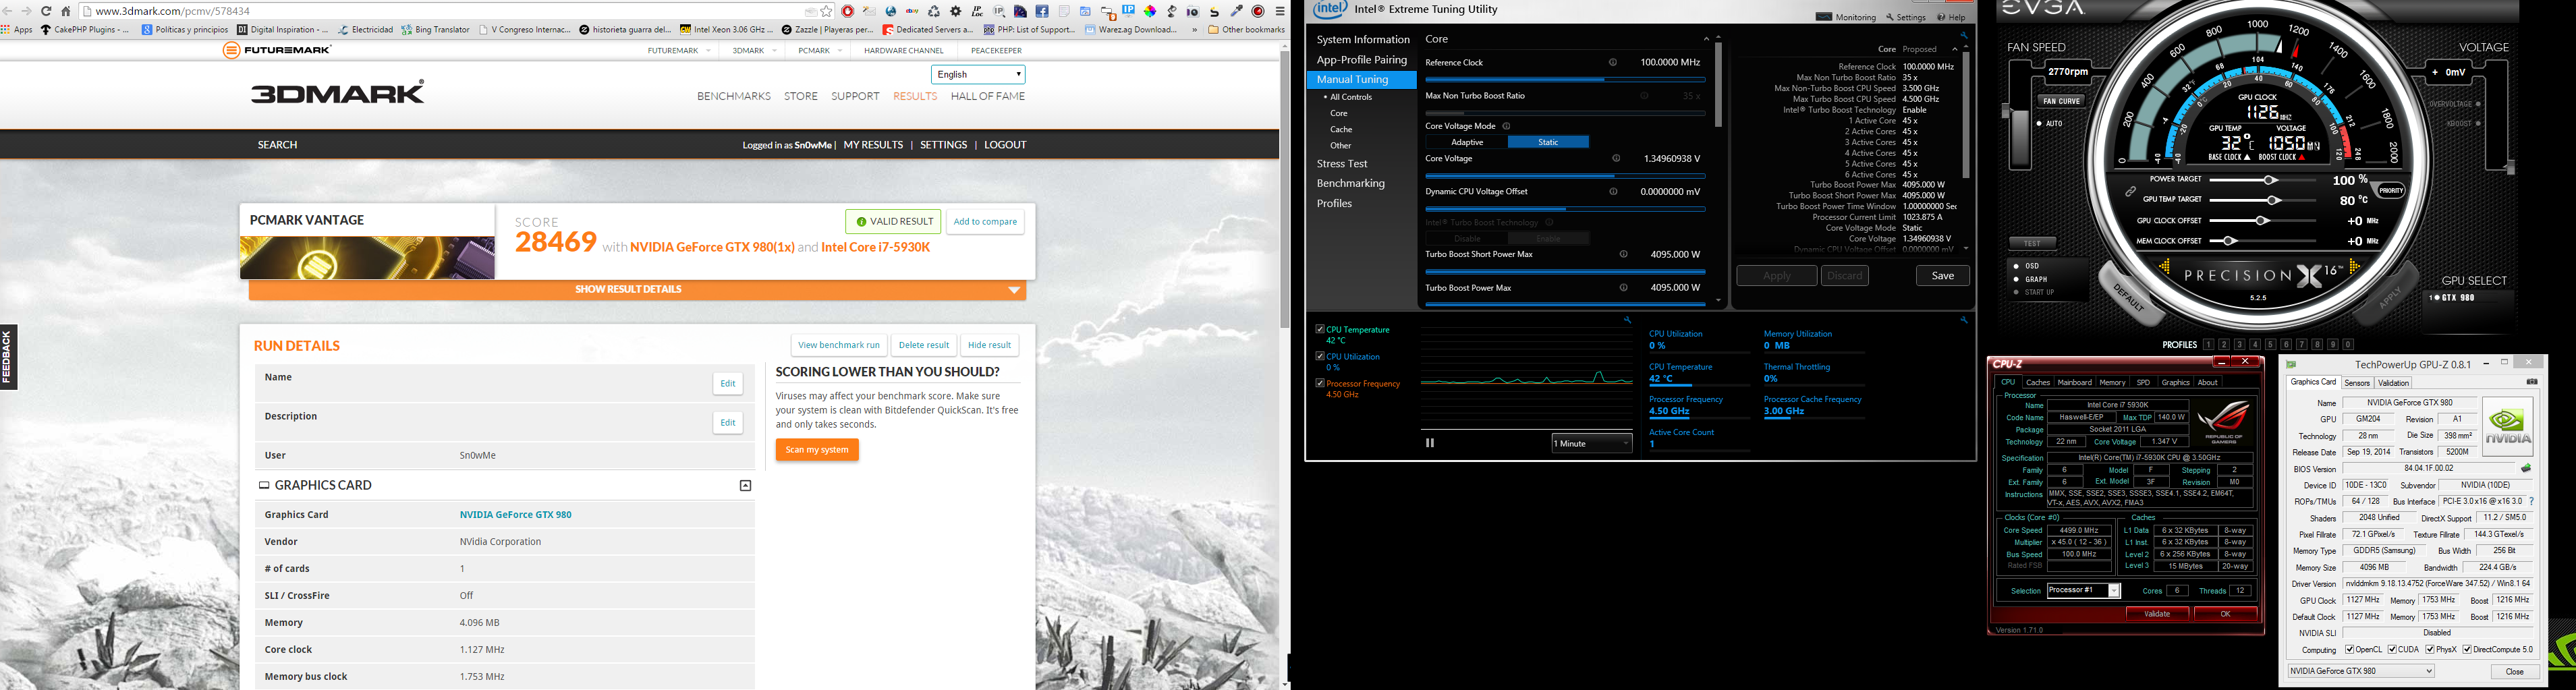The width and height of the screenshot is (2576, 690).
Task: Open Stress Test in XTU sidebar
Action: point(1342,164)
